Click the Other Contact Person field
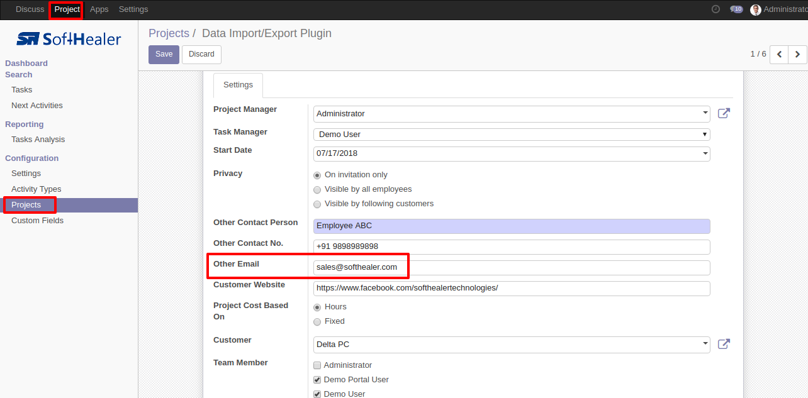This screenshot has height=398, width=808. tap(512, 226)
